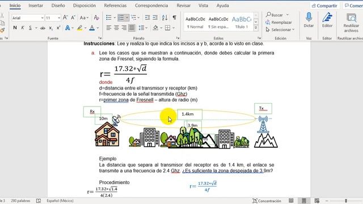Image resolution: width=363 pixels, height=204 pixels.
Task: Apply bulleted list icon
Action: point(108,18)
